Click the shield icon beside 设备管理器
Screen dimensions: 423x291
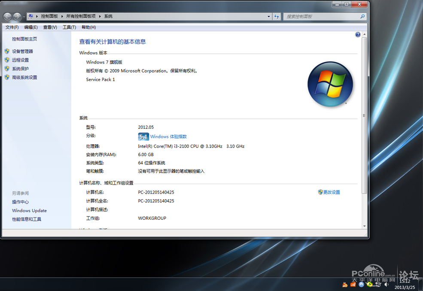point(7,51)
